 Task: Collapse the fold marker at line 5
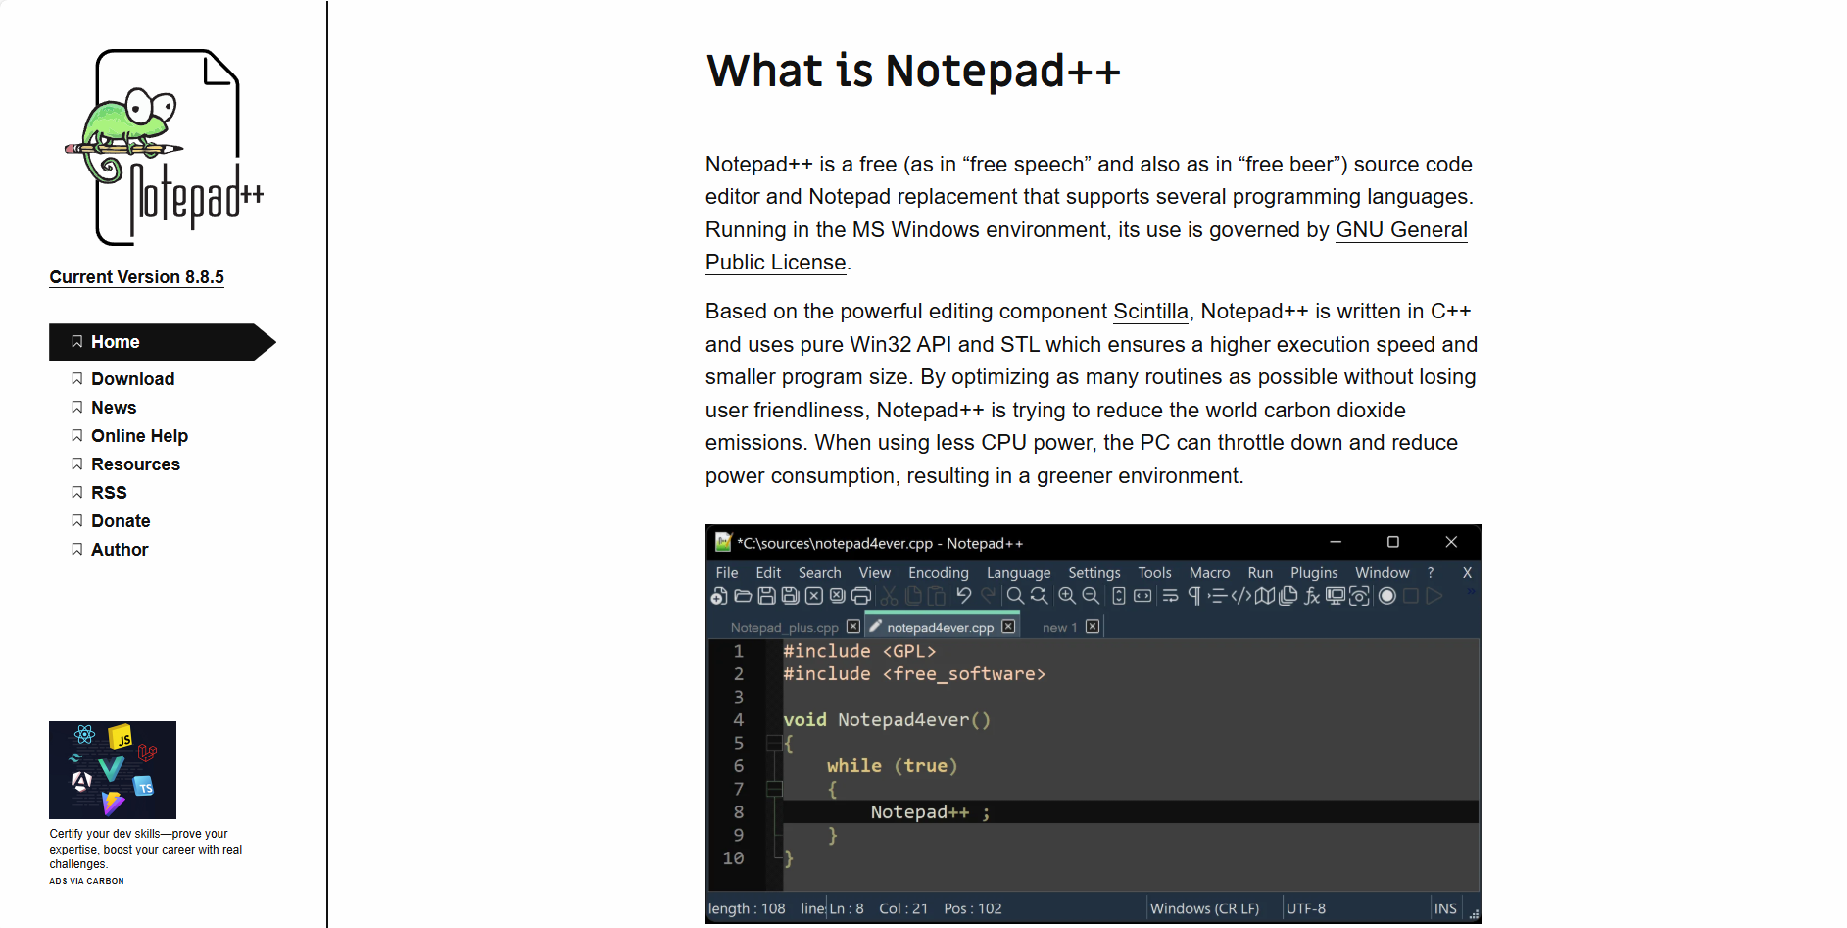pos(774,743)
